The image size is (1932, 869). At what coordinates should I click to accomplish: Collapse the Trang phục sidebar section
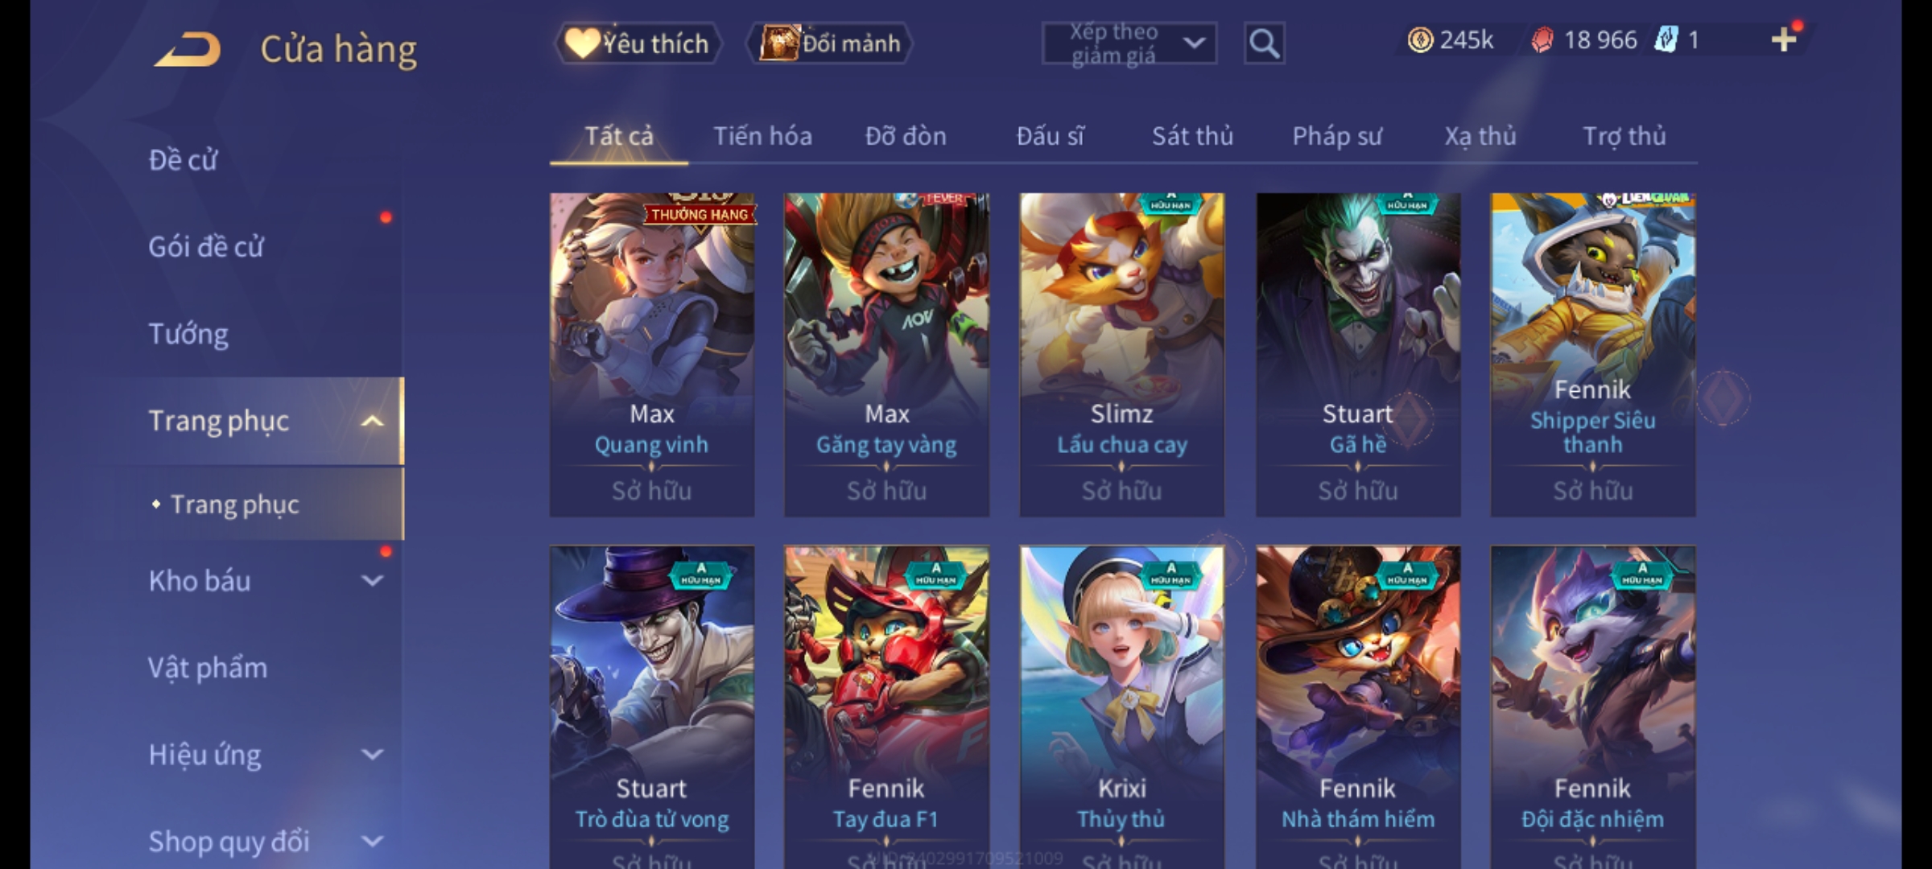pyautogui.click(x=371, y=422)
